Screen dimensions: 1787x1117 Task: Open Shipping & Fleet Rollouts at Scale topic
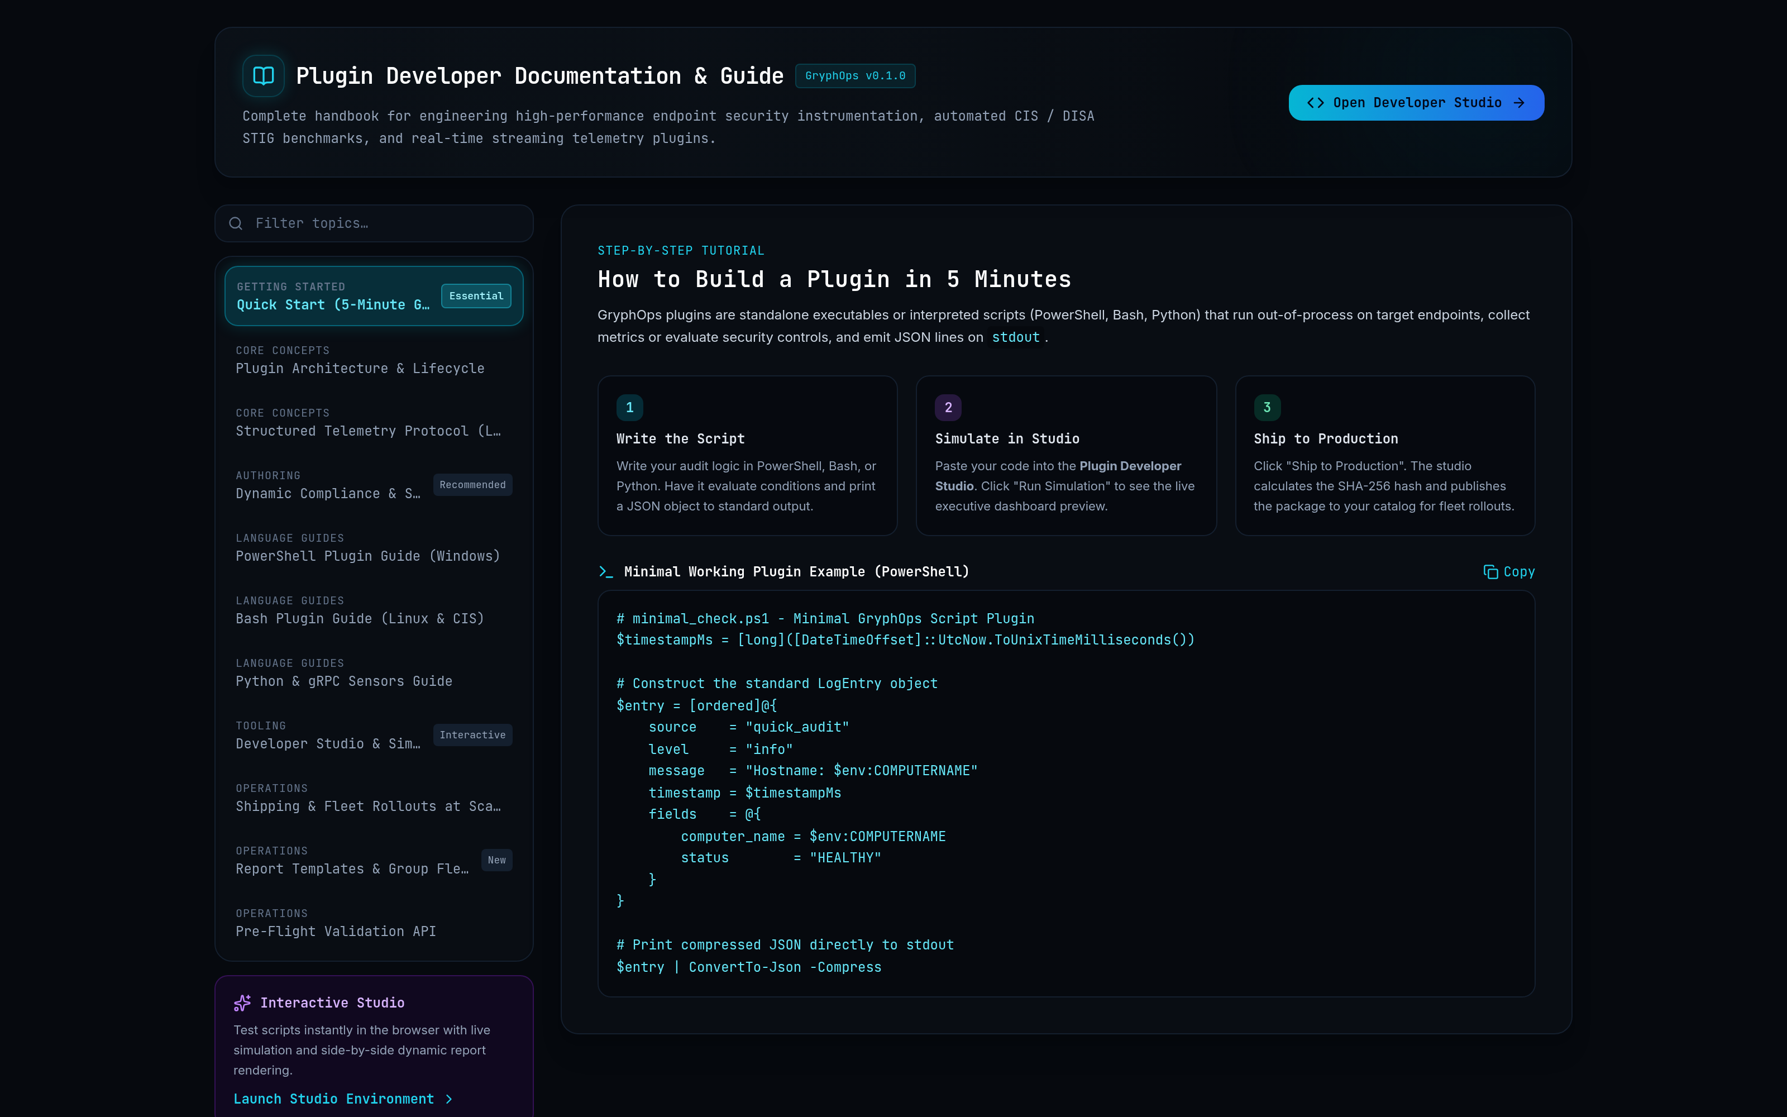[374, 798]
